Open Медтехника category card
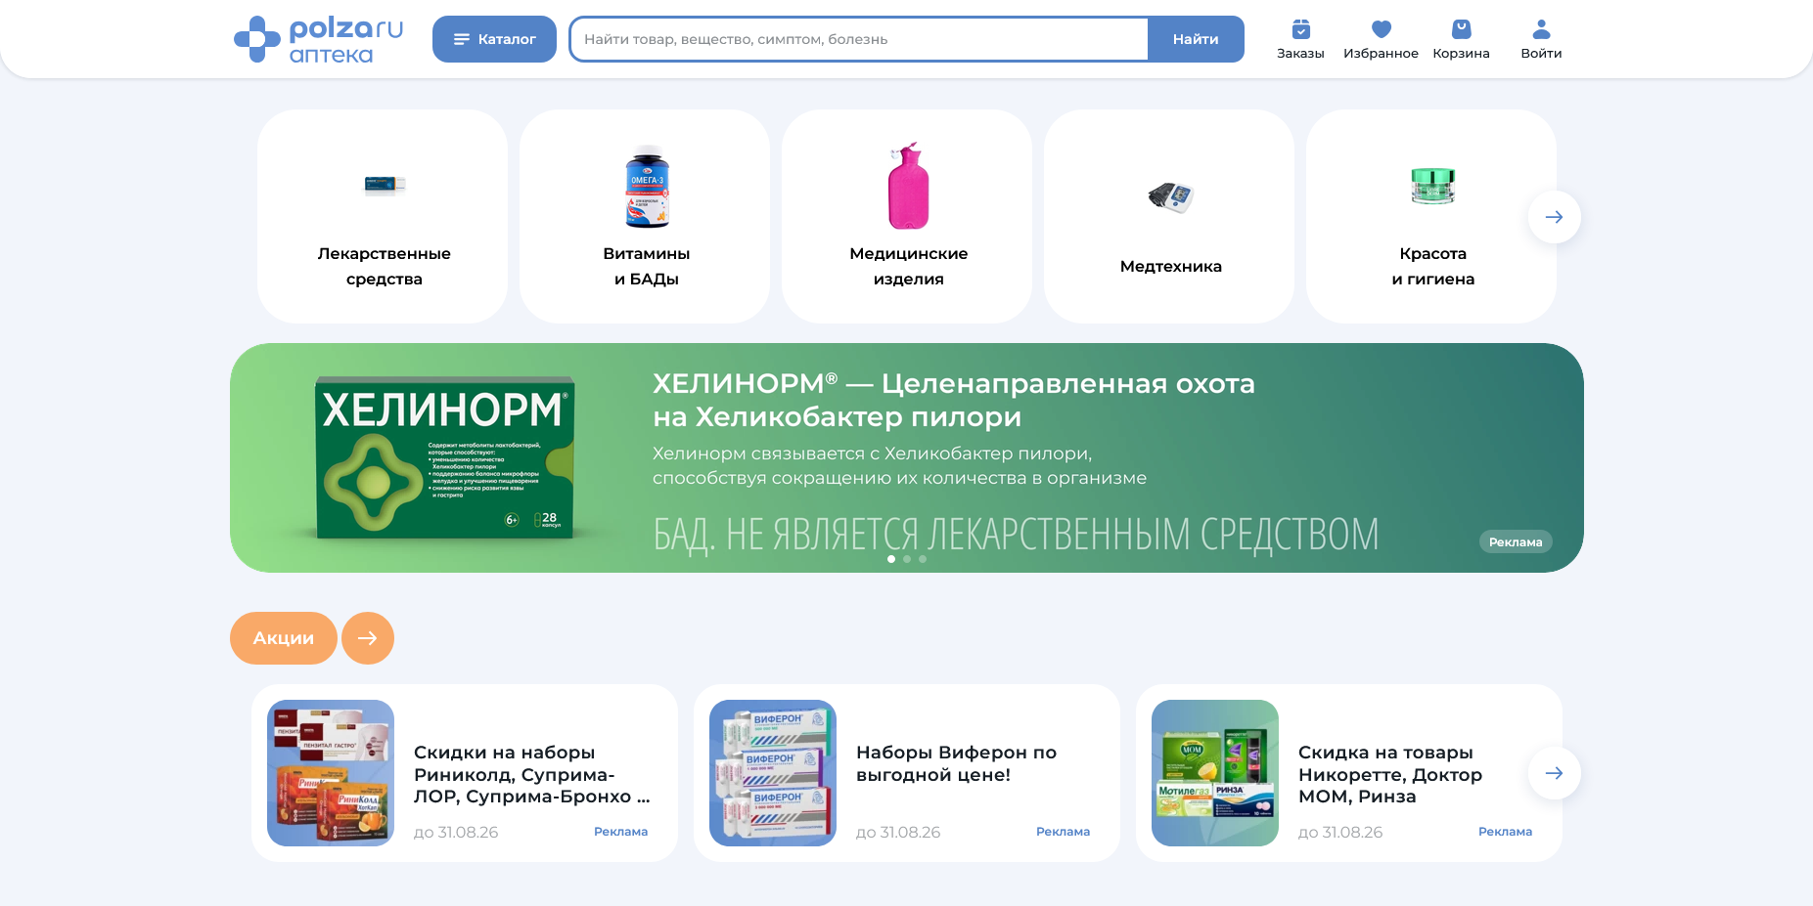The height and width of the screenshot is (906, 1813). click(x=1169, y=216)
